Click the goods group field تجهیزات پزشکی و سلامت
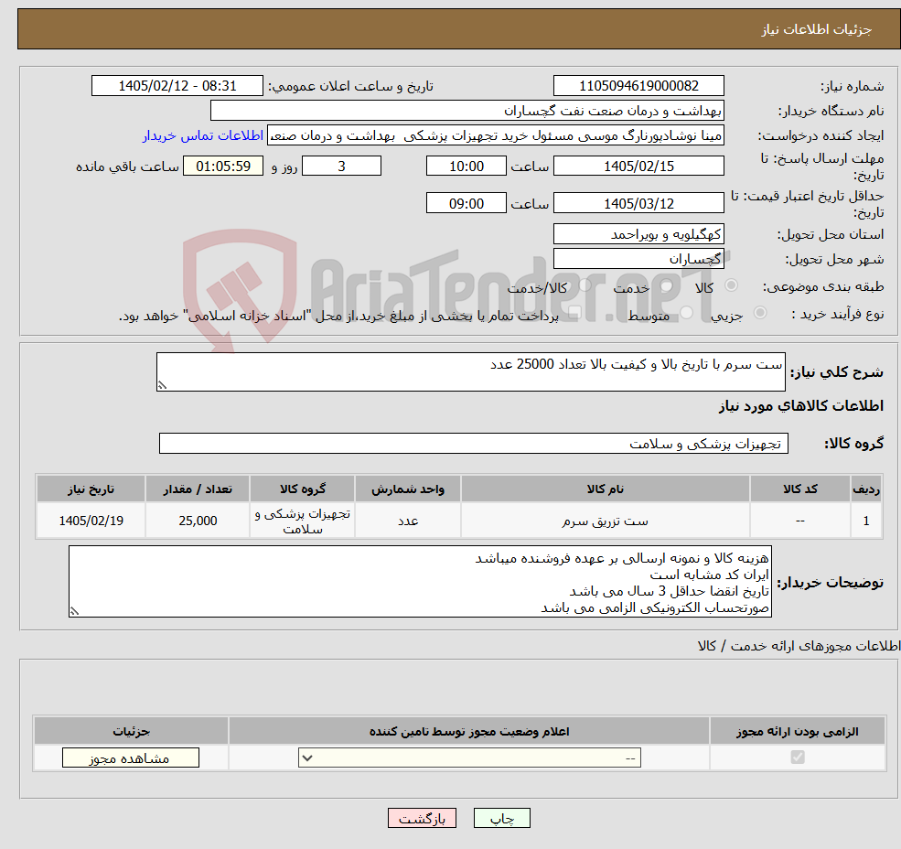This screenshot has width=901, height=849. (x=474, y=443)
